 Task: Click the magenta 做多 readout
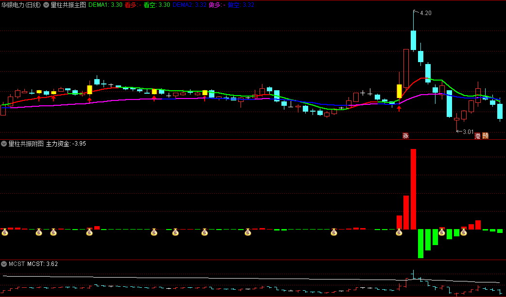point(217,5)
